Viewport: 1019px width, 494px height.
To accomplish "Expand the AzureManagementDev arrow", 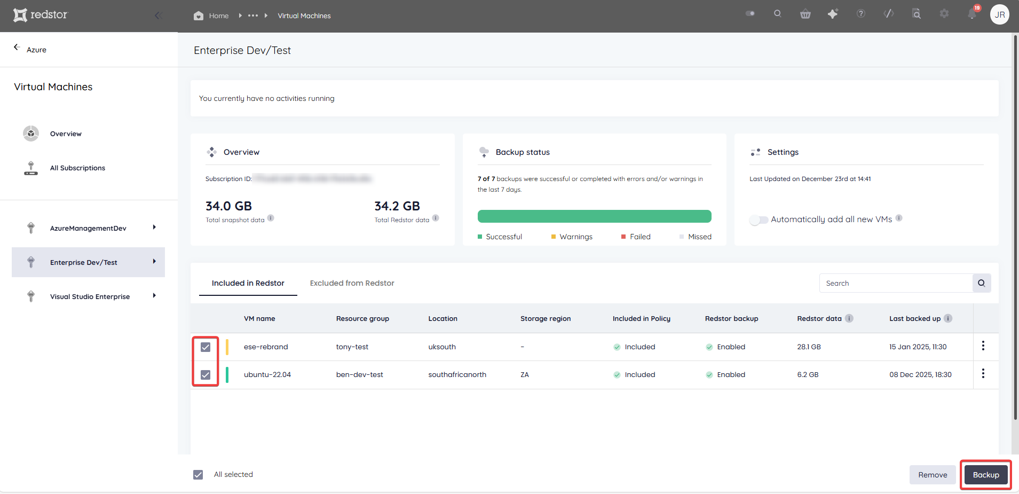I will [154, 228].
